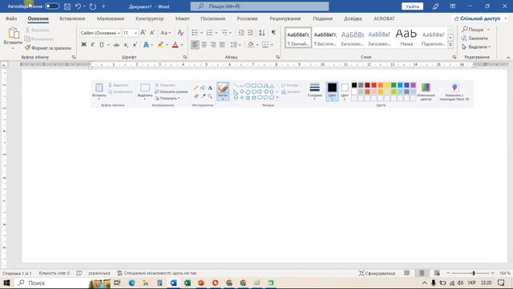Image resolution: width=513 pixels, height=289 pixels.
Task: Open text effects and typography
Action: point(146,45)
